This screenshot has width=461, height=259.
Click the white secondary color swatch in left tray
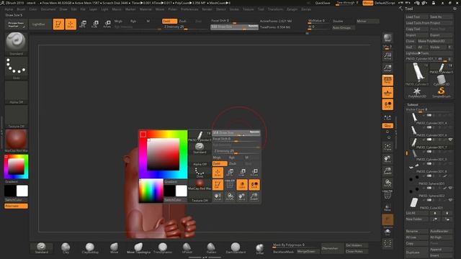point(22,191)
